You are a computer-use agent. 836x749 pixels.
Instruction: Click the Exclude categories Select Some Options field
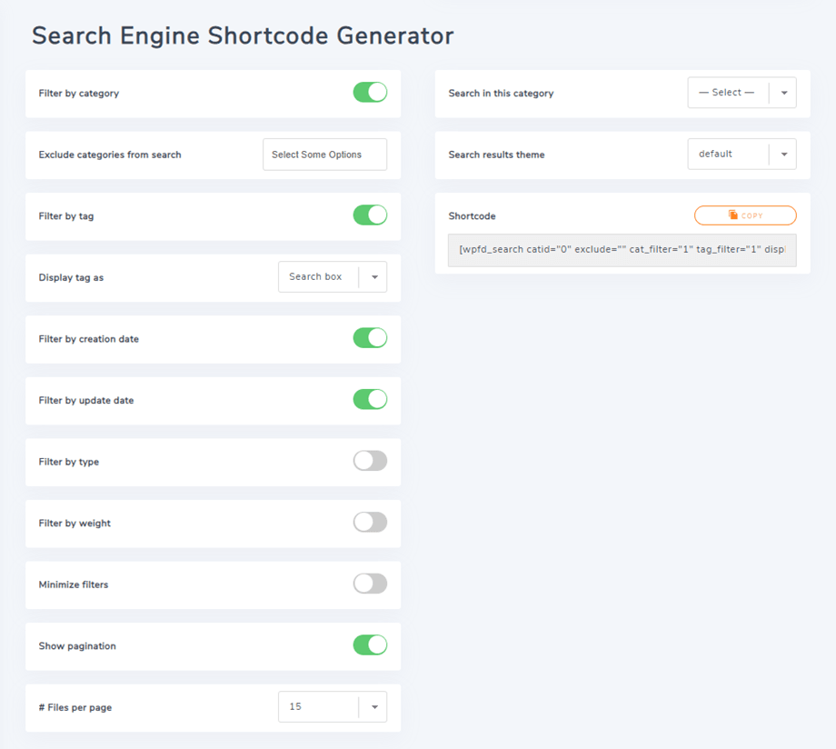point(324,155)
